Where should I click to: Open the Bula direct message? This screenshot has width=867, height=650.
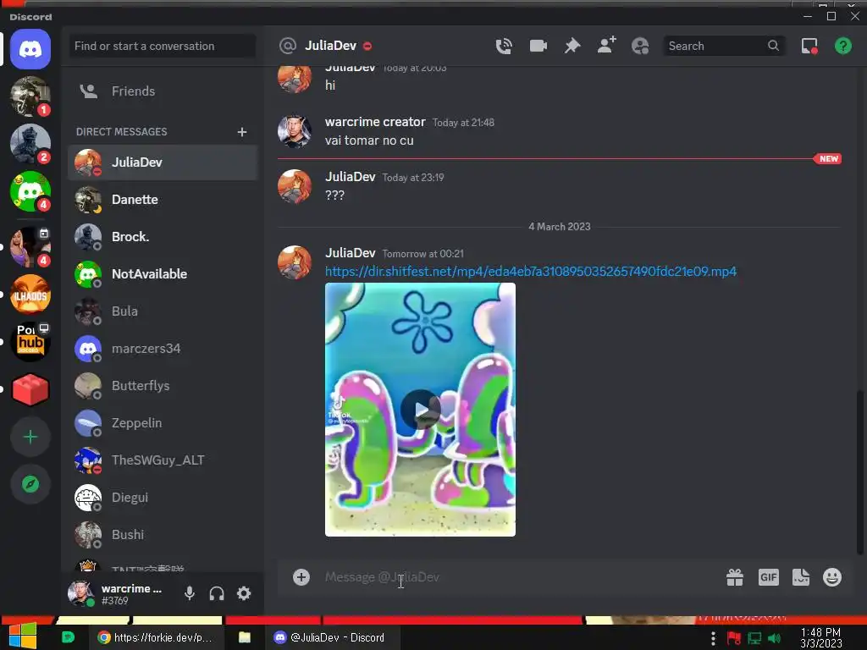pyautogui.click(x=163, y=311)
